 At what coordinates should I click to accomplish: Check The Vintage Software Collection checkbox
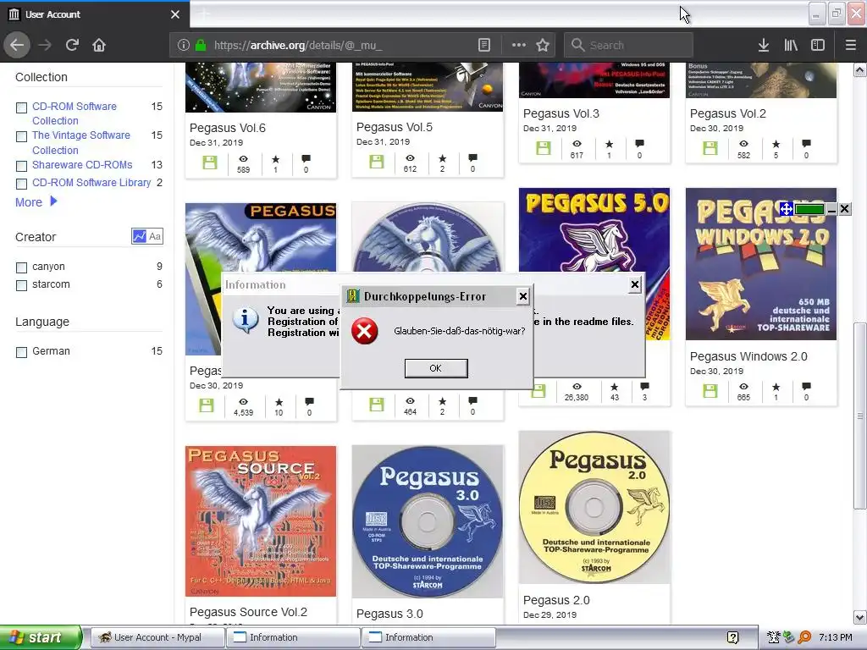[x=21, y=136]
